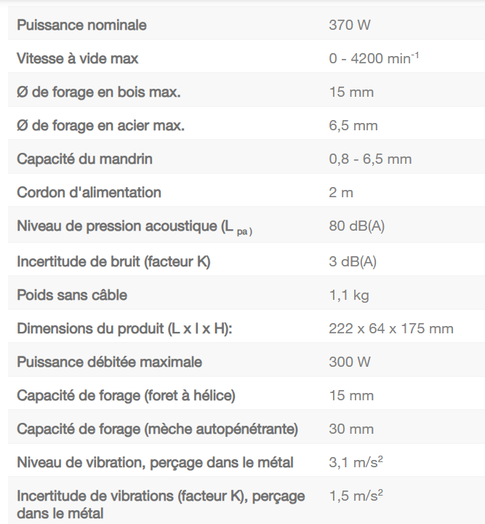The height and width of the screenshot is (524, 485).
Task: Click the 'Cordon d'alimentation' label
Action: (x=89, y=193)
